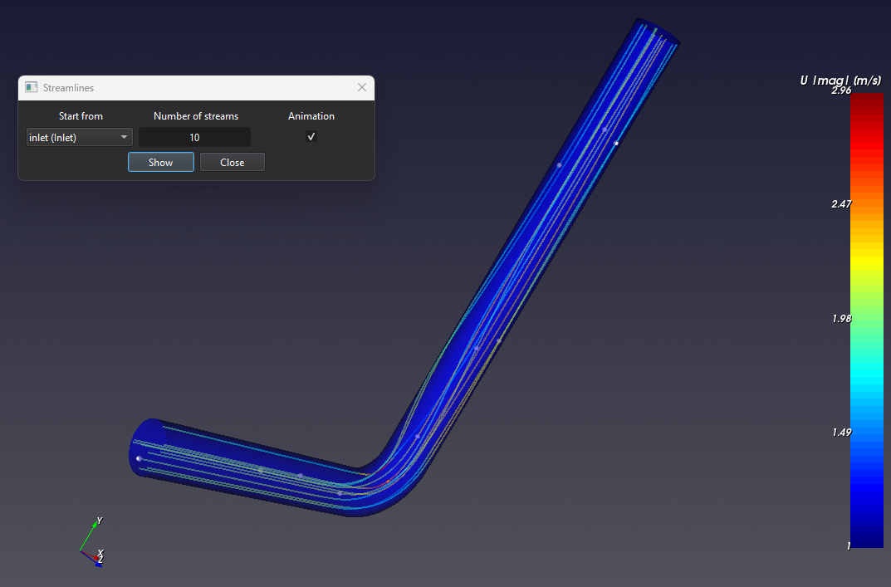This screenshot has width=891, height=587.
Task: Click the velocity color legend bar
Action: (x=867, y=320)
